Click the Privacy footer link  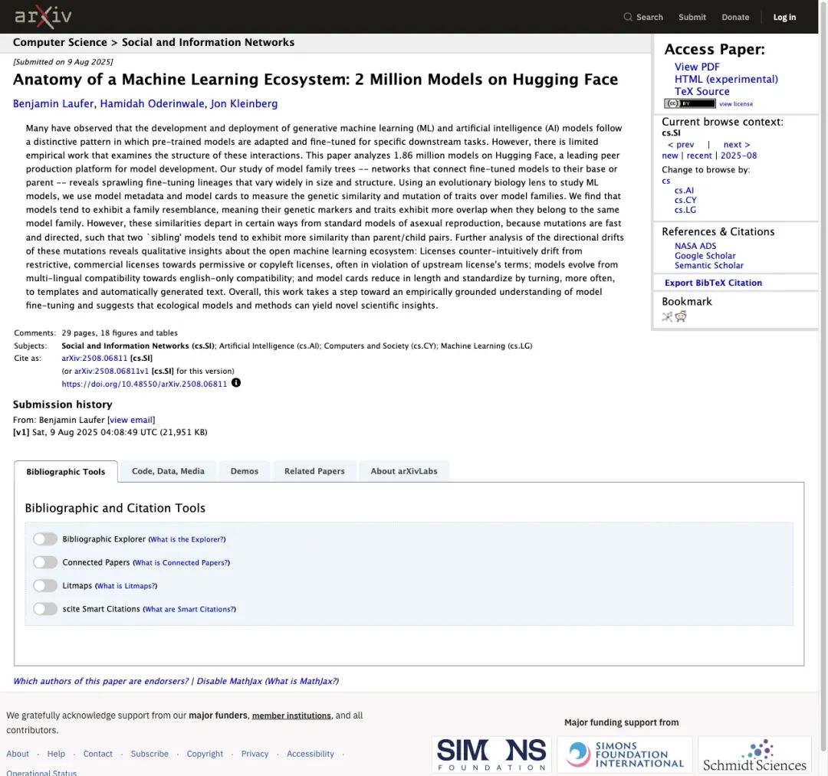255,754
